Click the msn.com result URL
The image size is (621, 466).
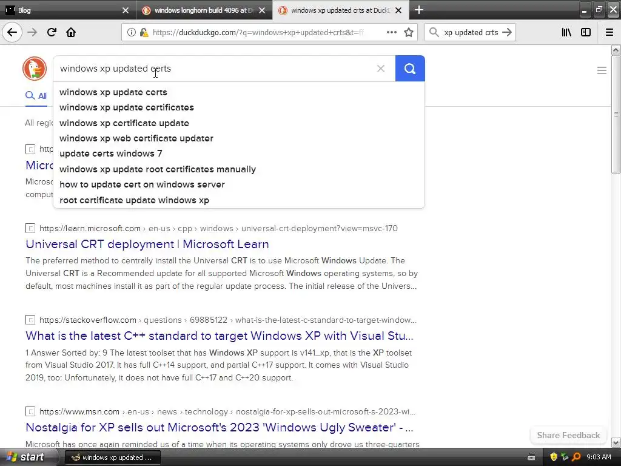[227, 411]
